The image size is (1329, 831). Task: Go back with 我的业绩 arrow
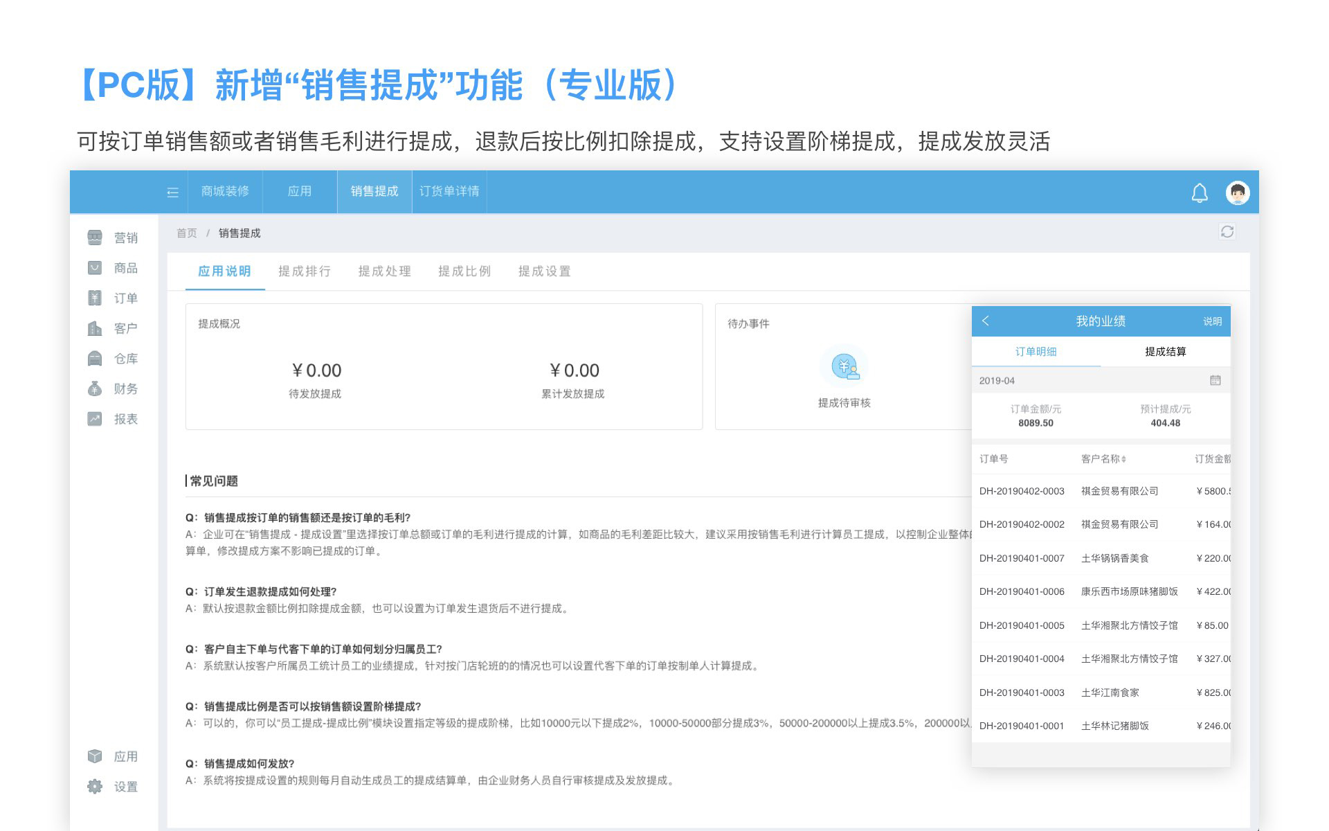coord(986,321)
